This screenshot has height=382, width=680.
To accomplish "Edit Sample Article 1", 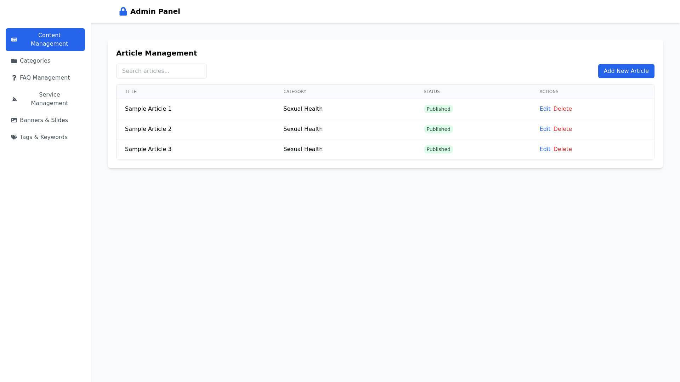I will click(545, 109).
